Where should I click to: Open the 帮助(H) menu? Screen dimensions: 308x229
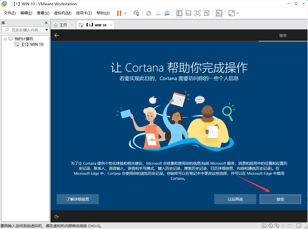point(103,13)
